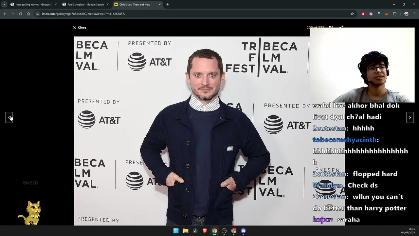Close the ryan gosling movies tab

(x=56, y=5)
